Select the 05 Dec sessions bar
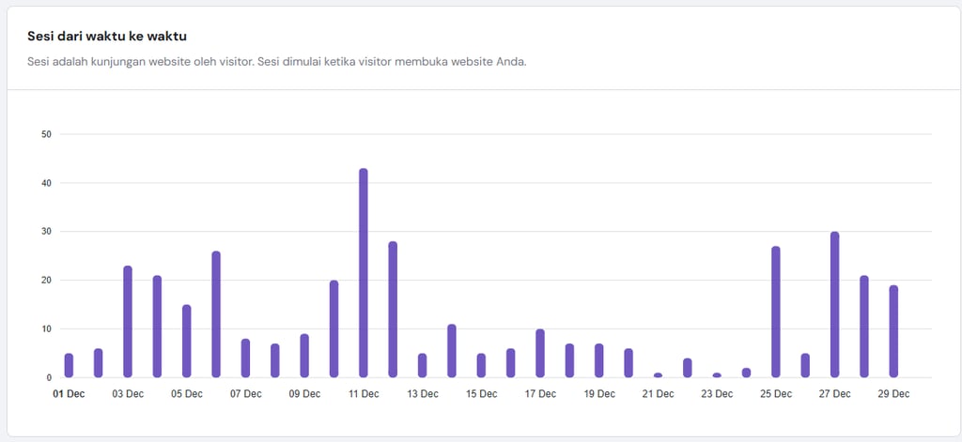This screenshot has width=962, height=442. 187,342
